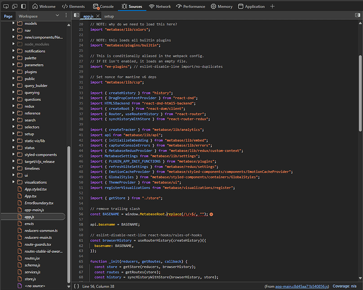
Task: Open app-main.js file icon
Action: tap(20, 210)
